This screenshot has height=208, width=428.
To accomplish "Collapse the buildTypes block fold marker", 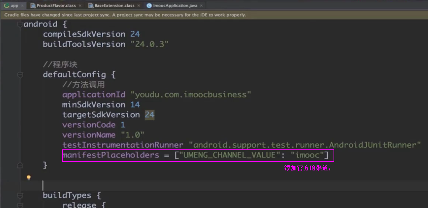I will (x=20, y=195).
